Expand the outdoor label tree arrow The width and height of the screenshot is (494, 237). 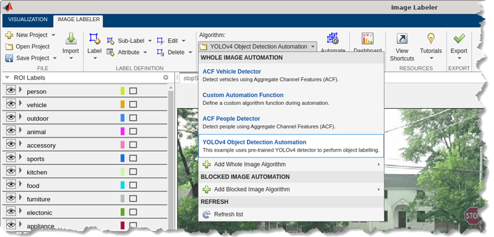tap(20, 117)
